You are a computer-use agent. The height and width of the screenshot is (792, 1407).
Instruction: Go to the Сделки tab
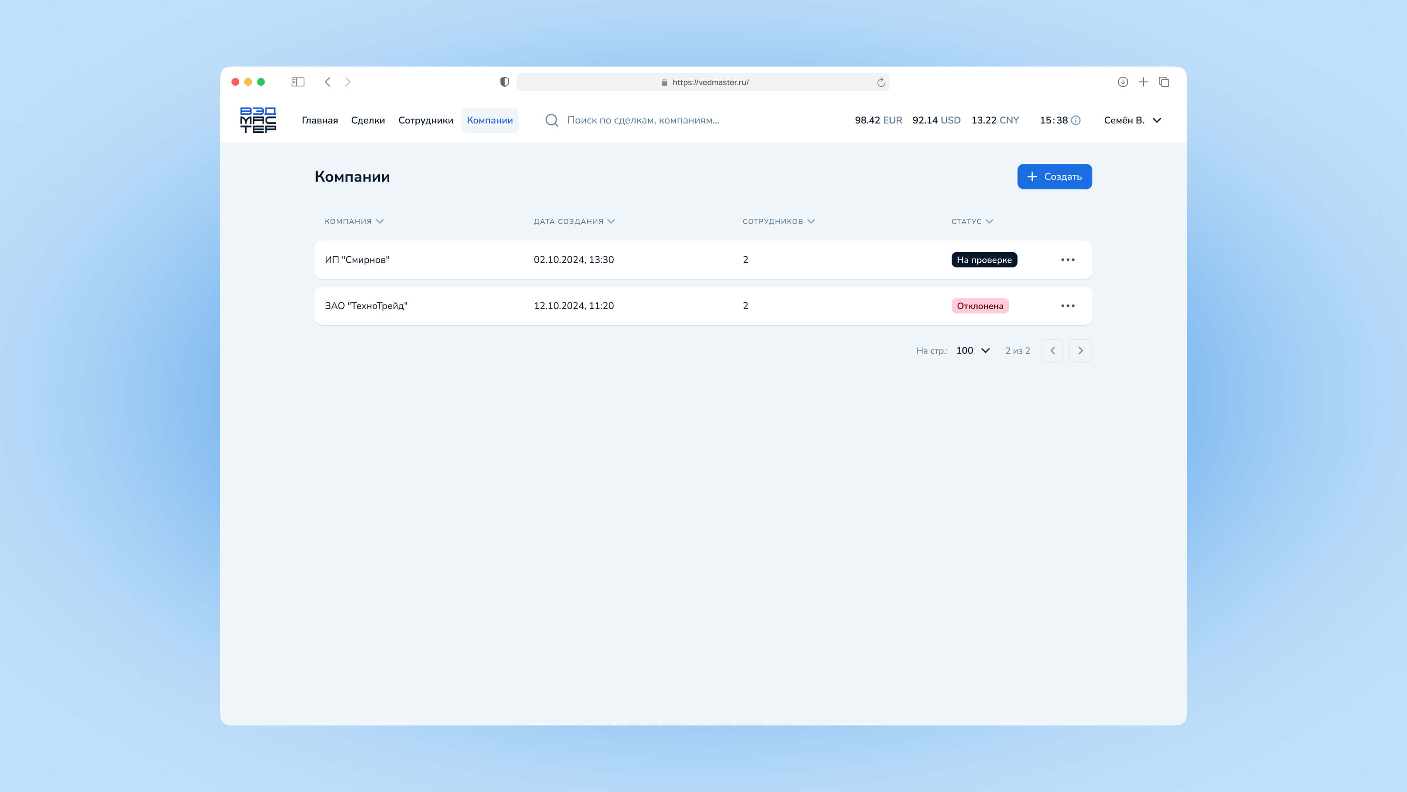pos(368,120)
